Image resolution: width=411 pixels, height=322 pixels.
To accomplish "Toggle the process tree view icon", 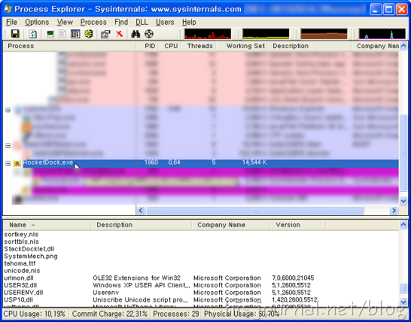I will coord(62,34).
